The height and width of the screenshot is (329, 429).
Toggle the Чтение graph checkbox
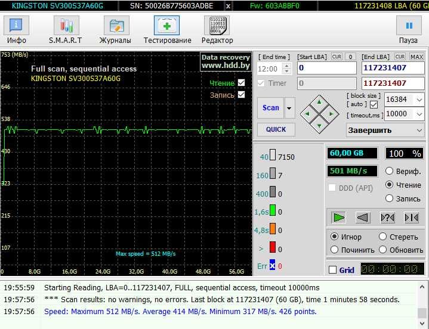pyautogui.click(x=242, y=83)
